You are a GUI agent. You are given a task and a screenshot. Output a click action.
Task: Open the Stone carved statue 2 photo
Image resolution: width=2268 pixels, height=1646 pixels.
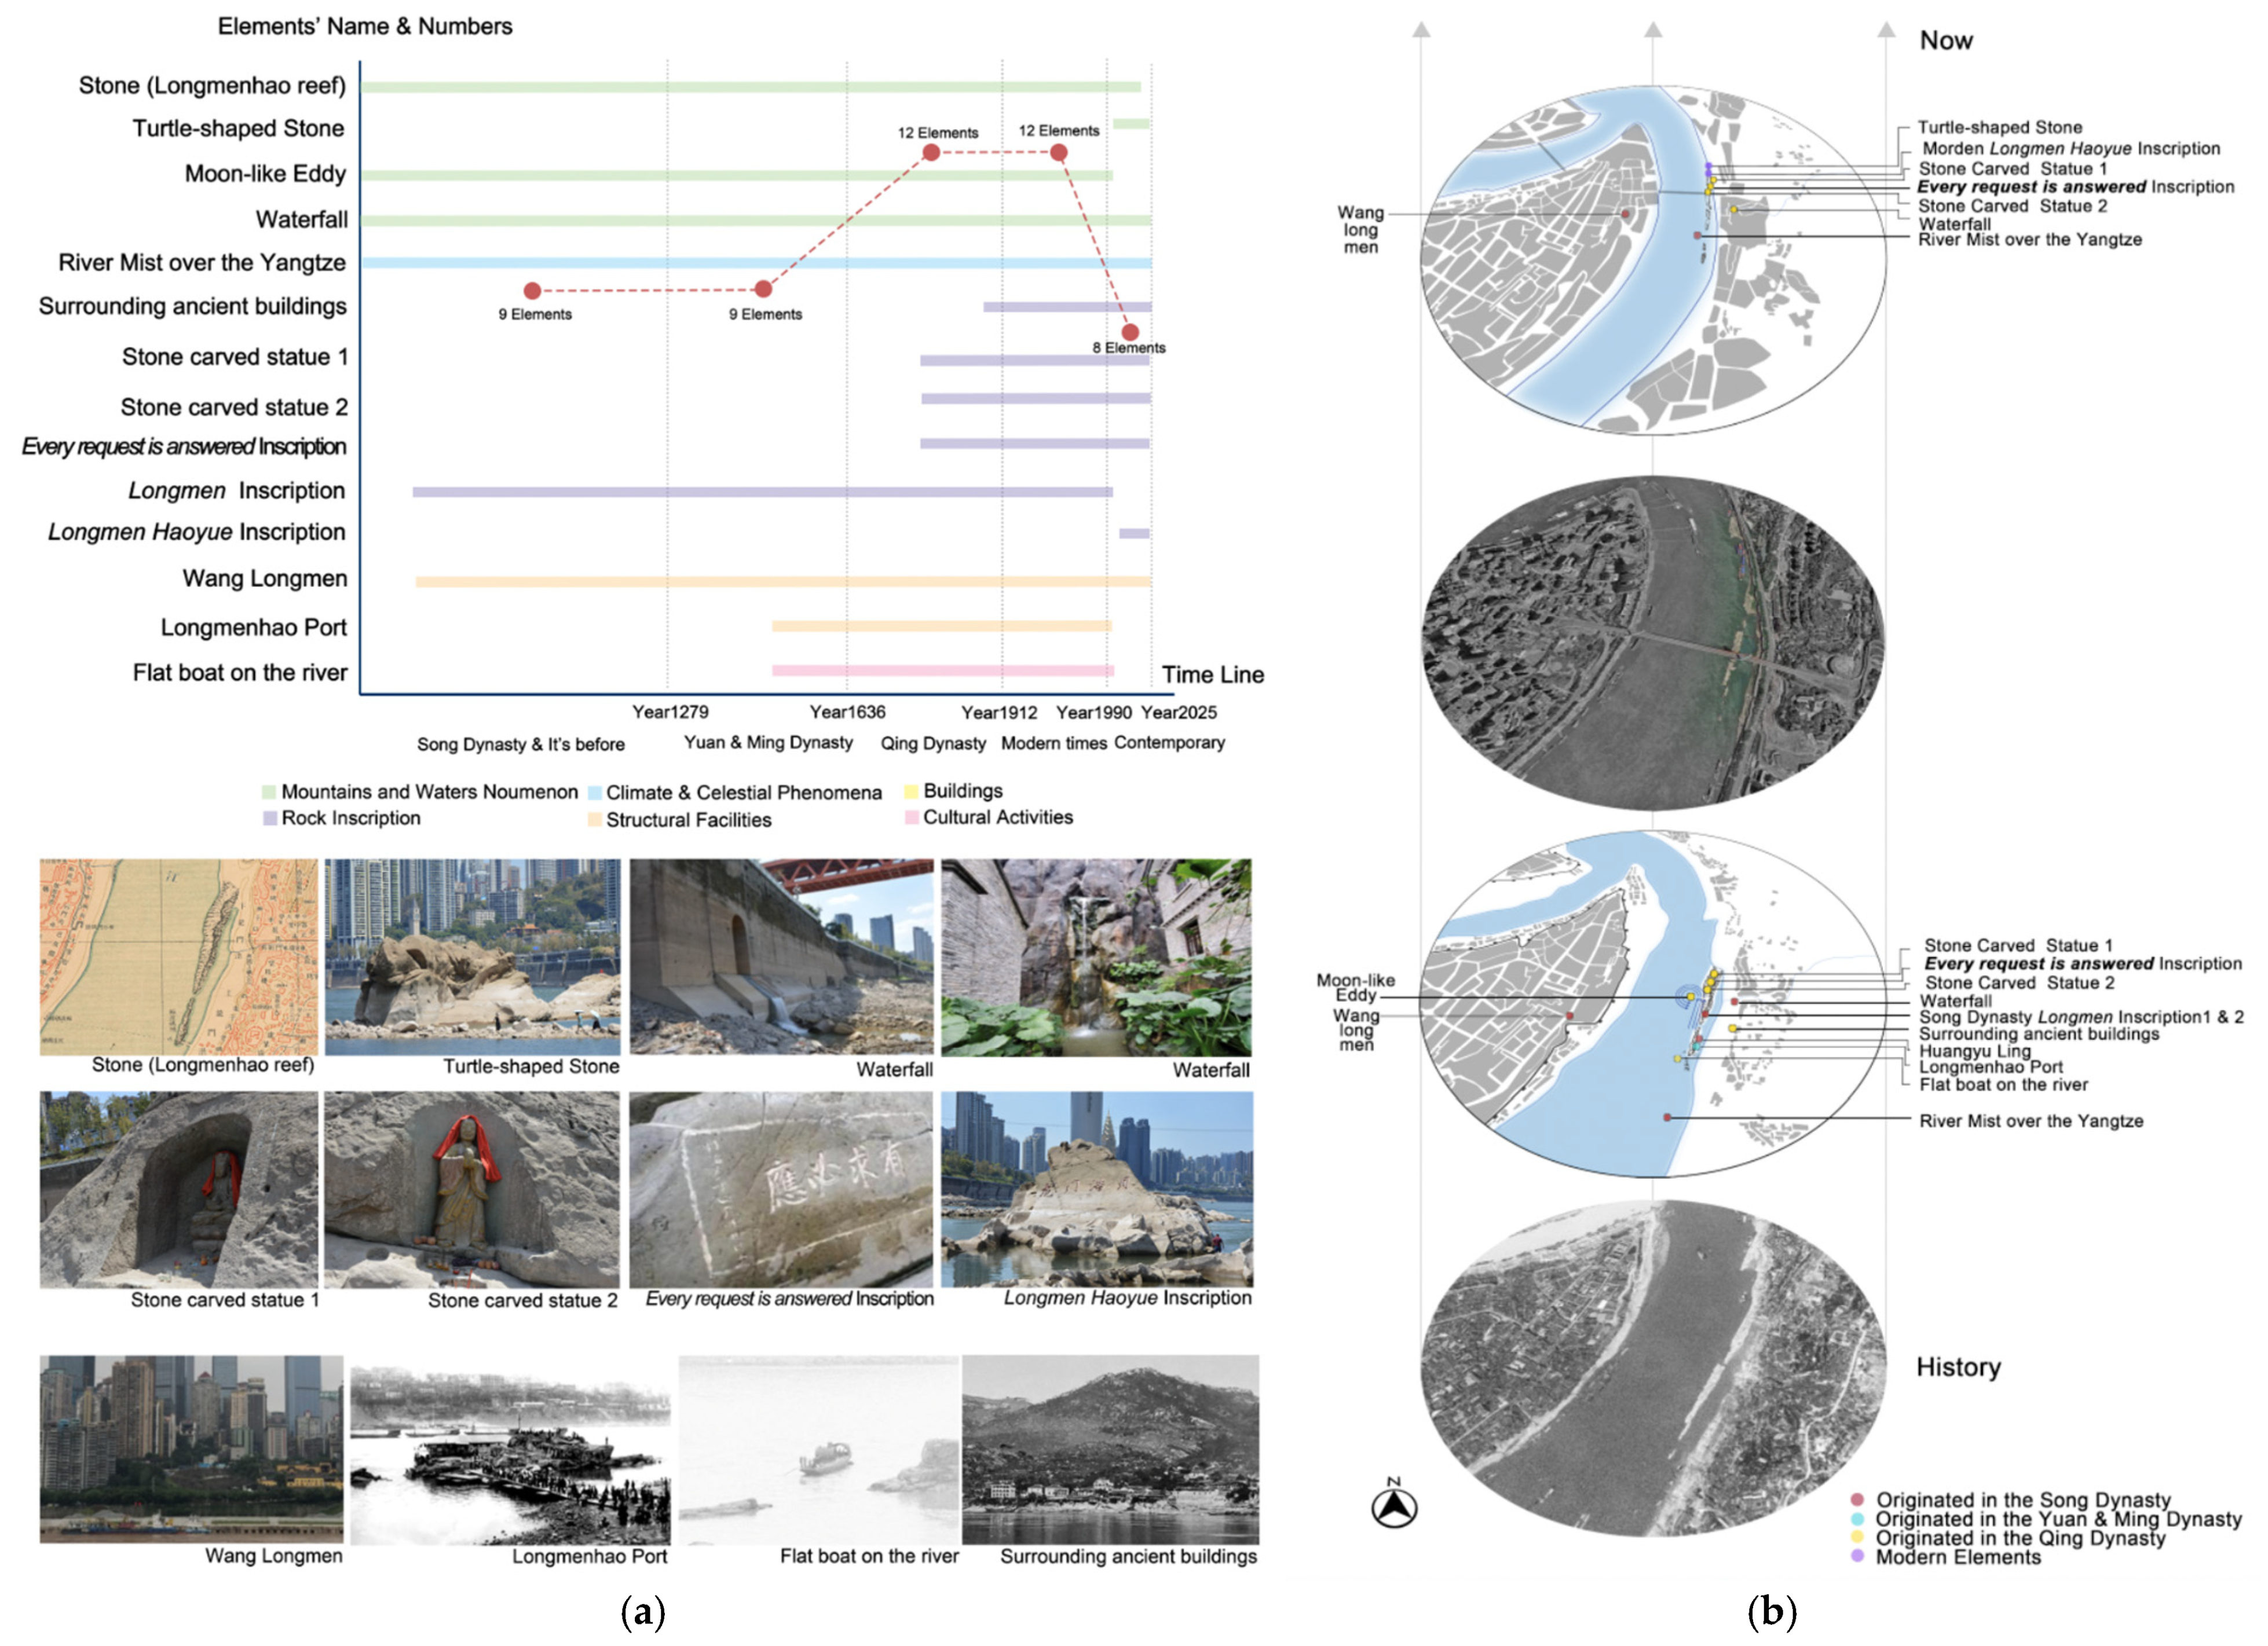[x=472, y=1189]
